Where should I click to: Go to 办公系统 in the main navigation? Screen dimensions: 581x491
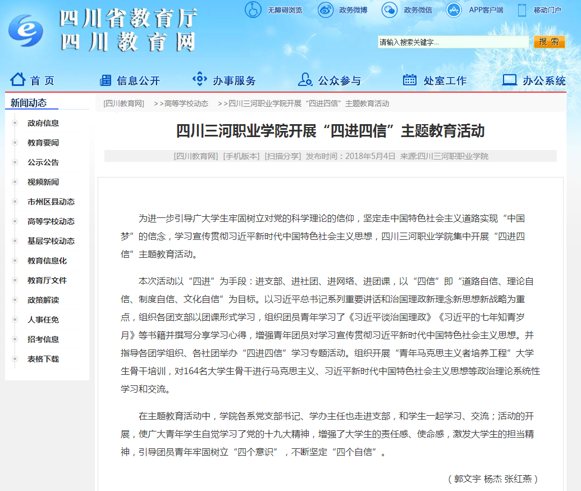544,81
